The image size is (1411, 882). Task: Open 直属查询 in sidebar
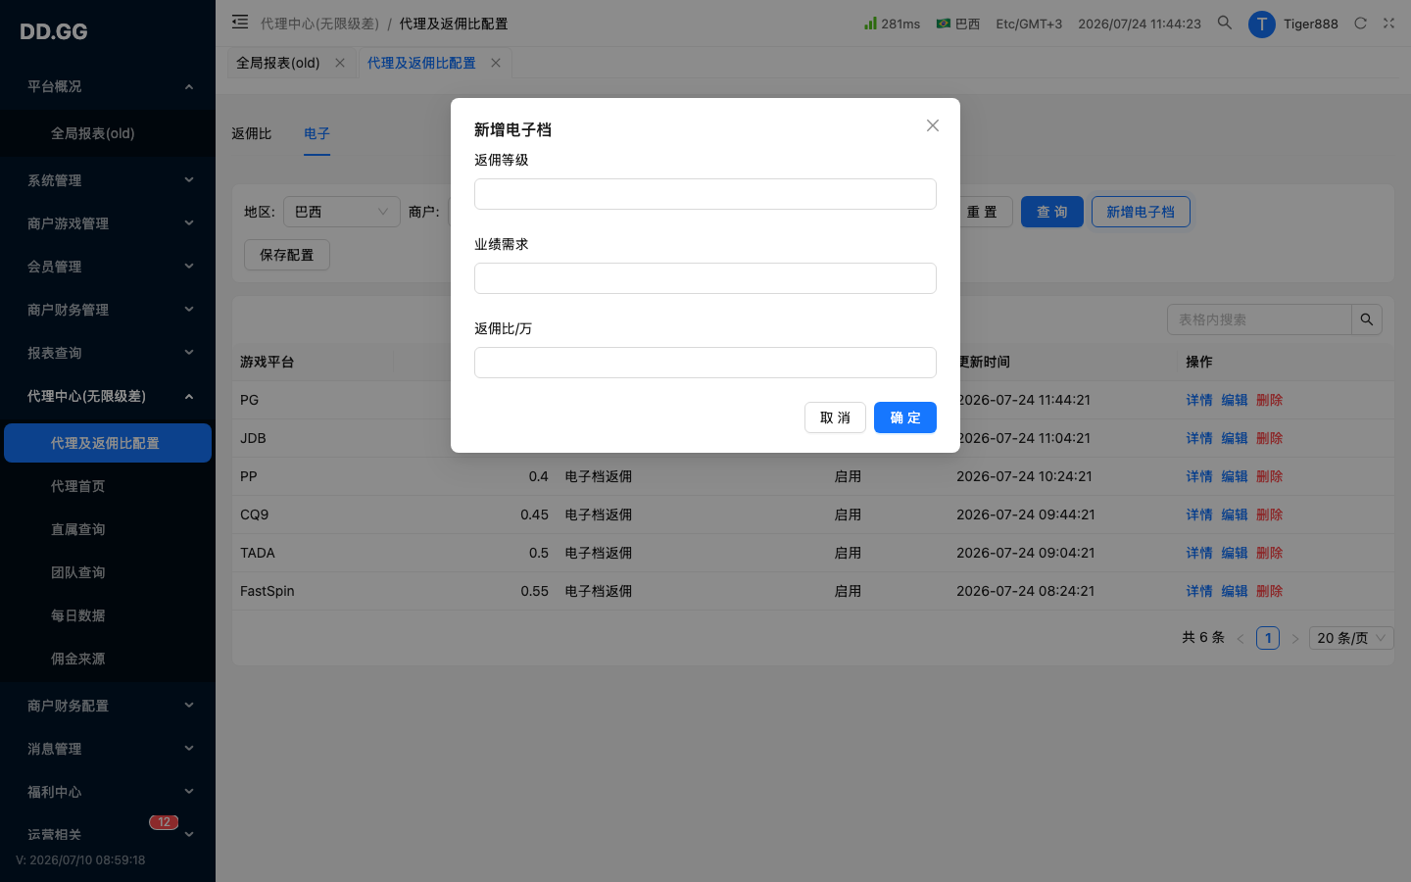click(x=108, y=529)
